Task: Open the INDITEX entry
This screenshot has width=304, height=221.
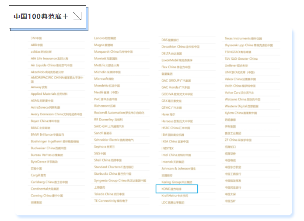Action: [168, 148]
